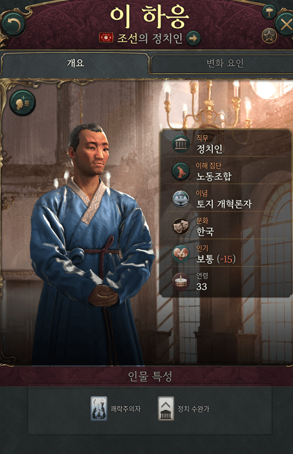Toggle the star favorite icon
This screenshot has width=293, height=454.
[x=269, y=36]
